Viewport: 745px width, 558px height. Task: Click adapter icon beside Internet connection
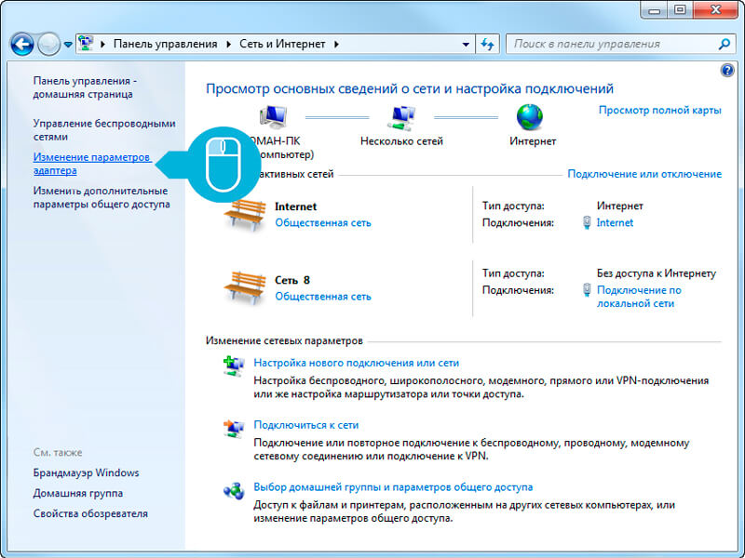[587, 222]
